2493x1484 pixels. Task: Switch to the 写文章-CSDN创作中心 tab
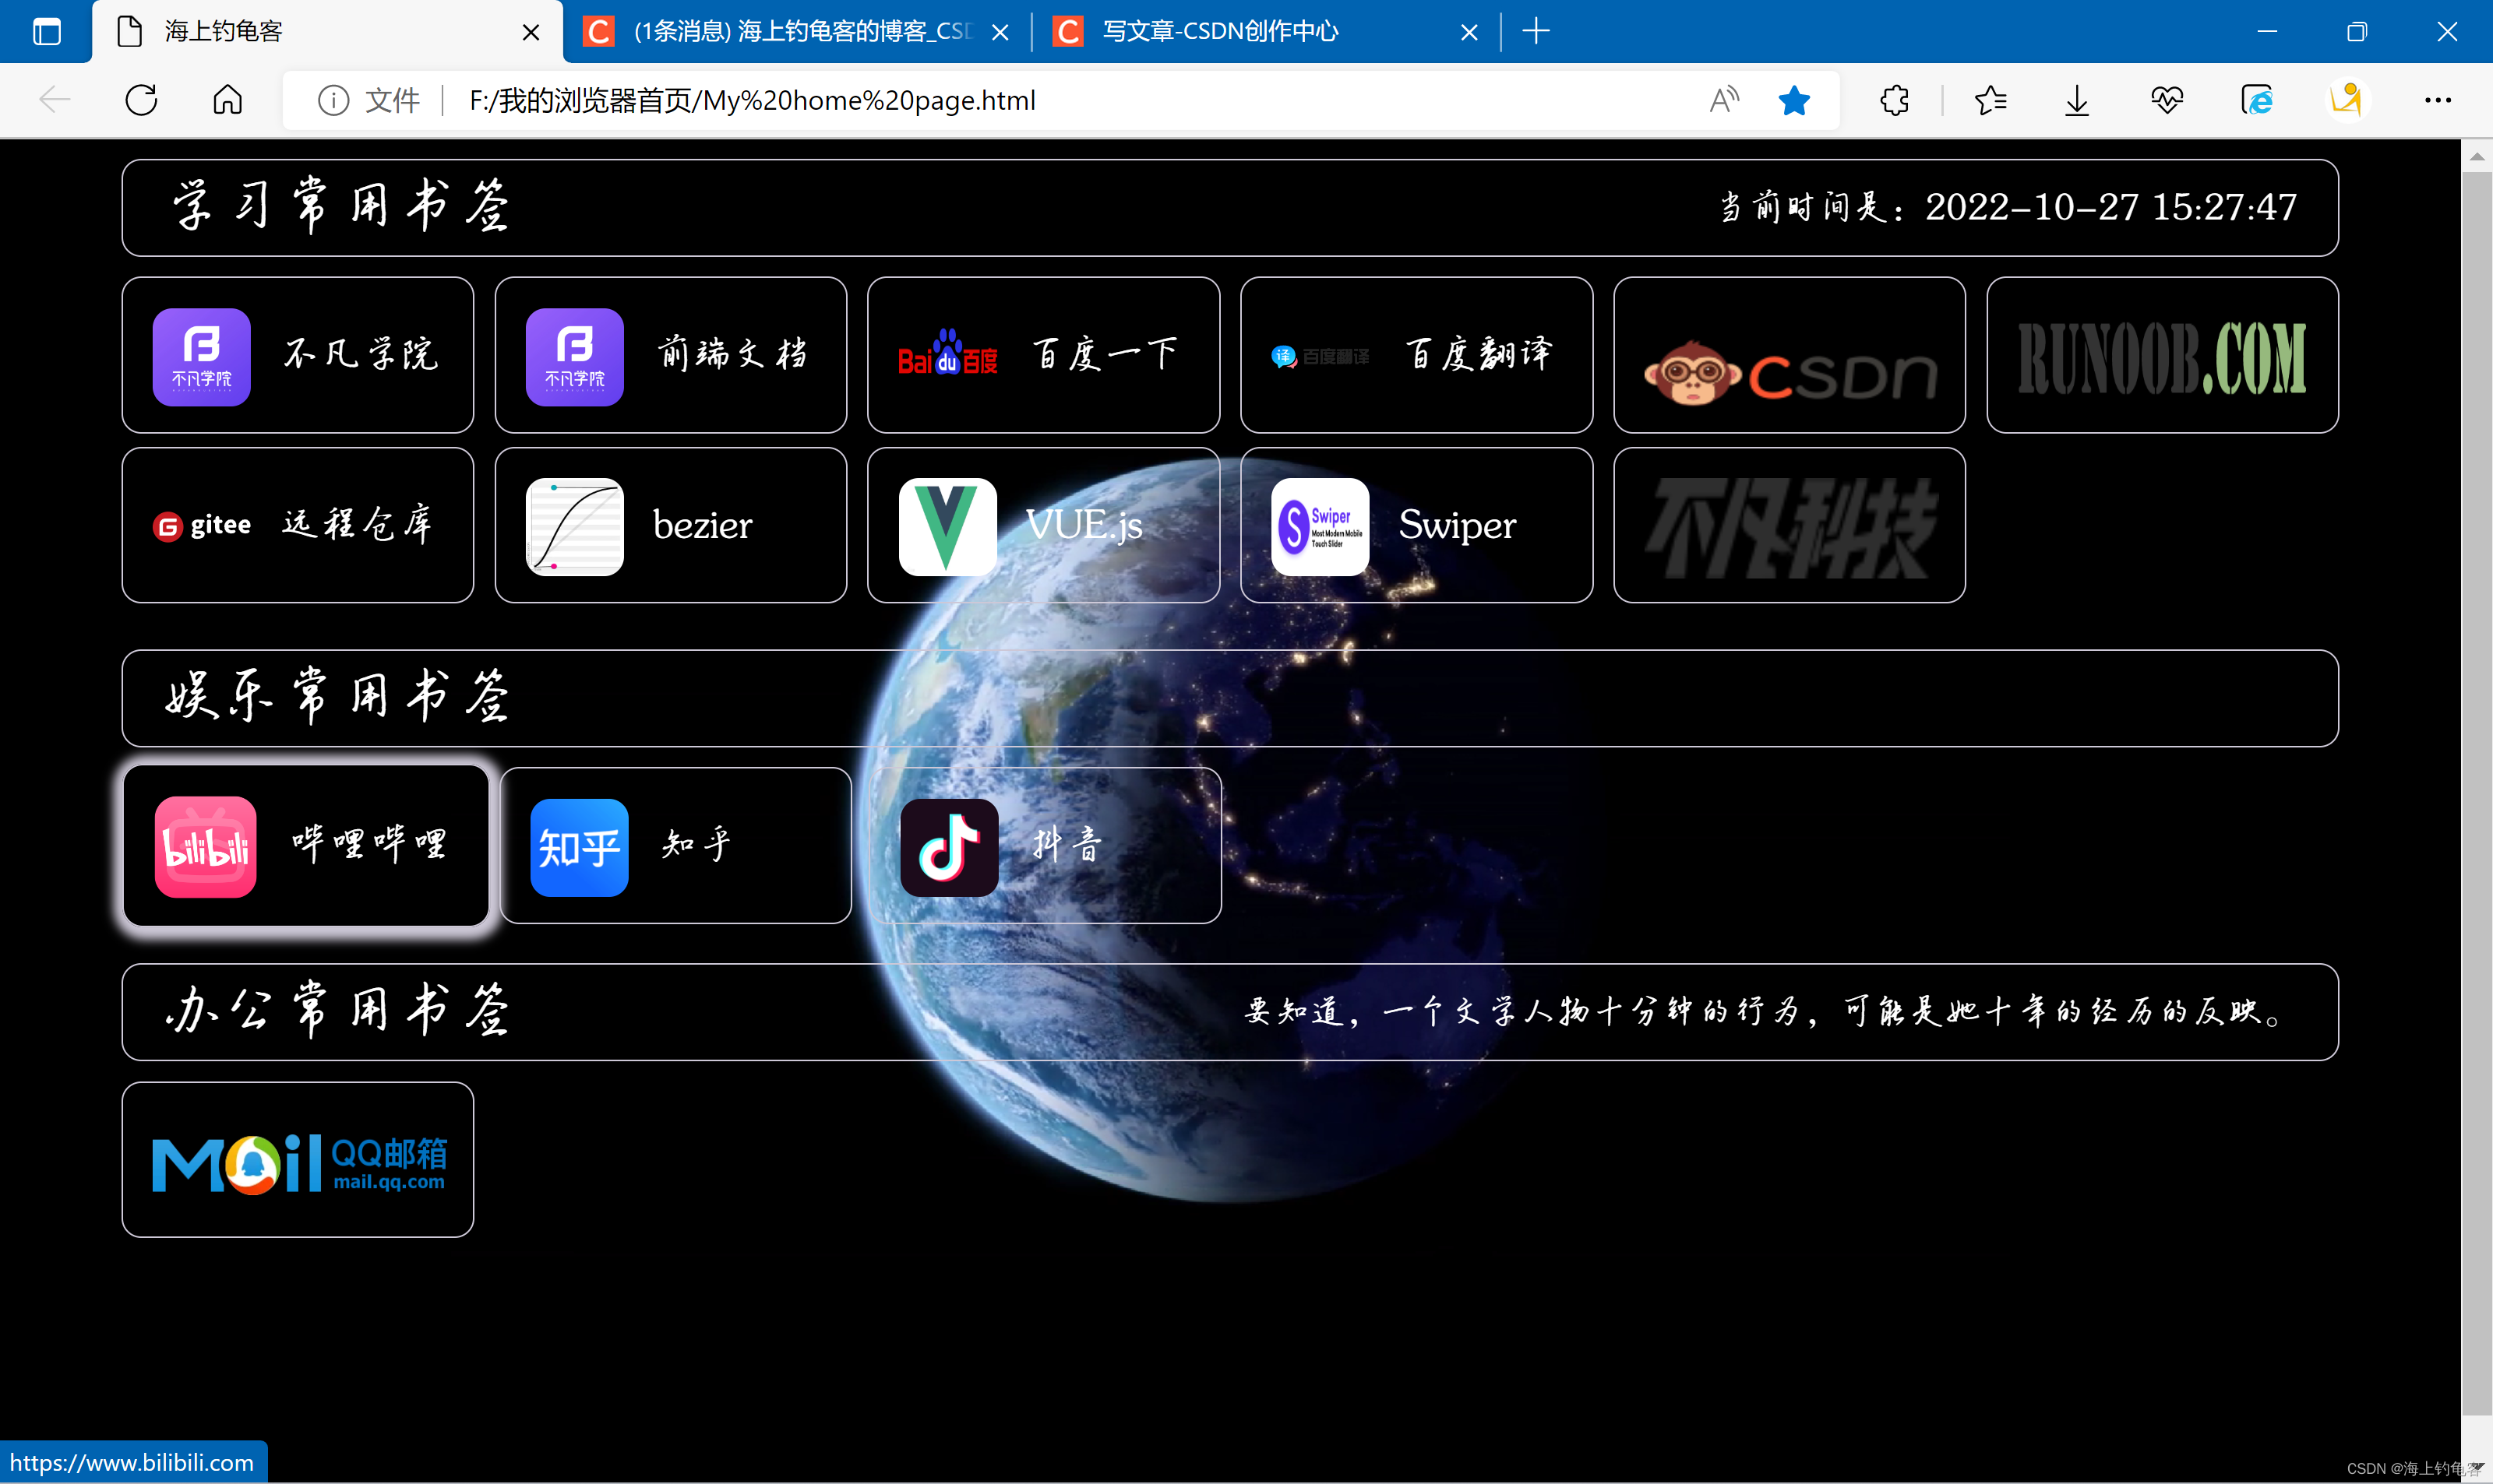pyautogui.click(x=1265, y=32)
